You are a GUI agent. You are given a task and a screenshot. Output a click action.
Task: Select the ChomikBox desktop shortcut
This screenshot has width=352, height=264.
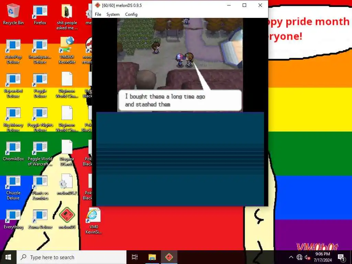point(13,151)
